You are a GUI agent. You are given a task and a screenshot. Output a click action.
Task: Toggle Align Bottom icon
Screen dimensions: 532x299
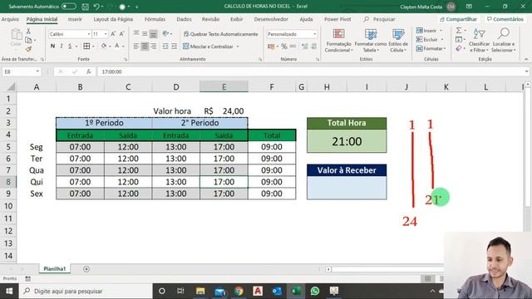[153, 33]
